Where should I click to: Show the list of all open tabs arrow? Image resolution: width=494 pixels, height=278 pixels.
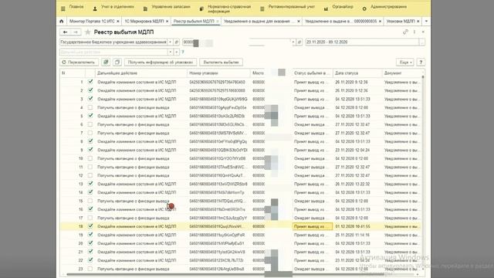[x=426, y=21]
